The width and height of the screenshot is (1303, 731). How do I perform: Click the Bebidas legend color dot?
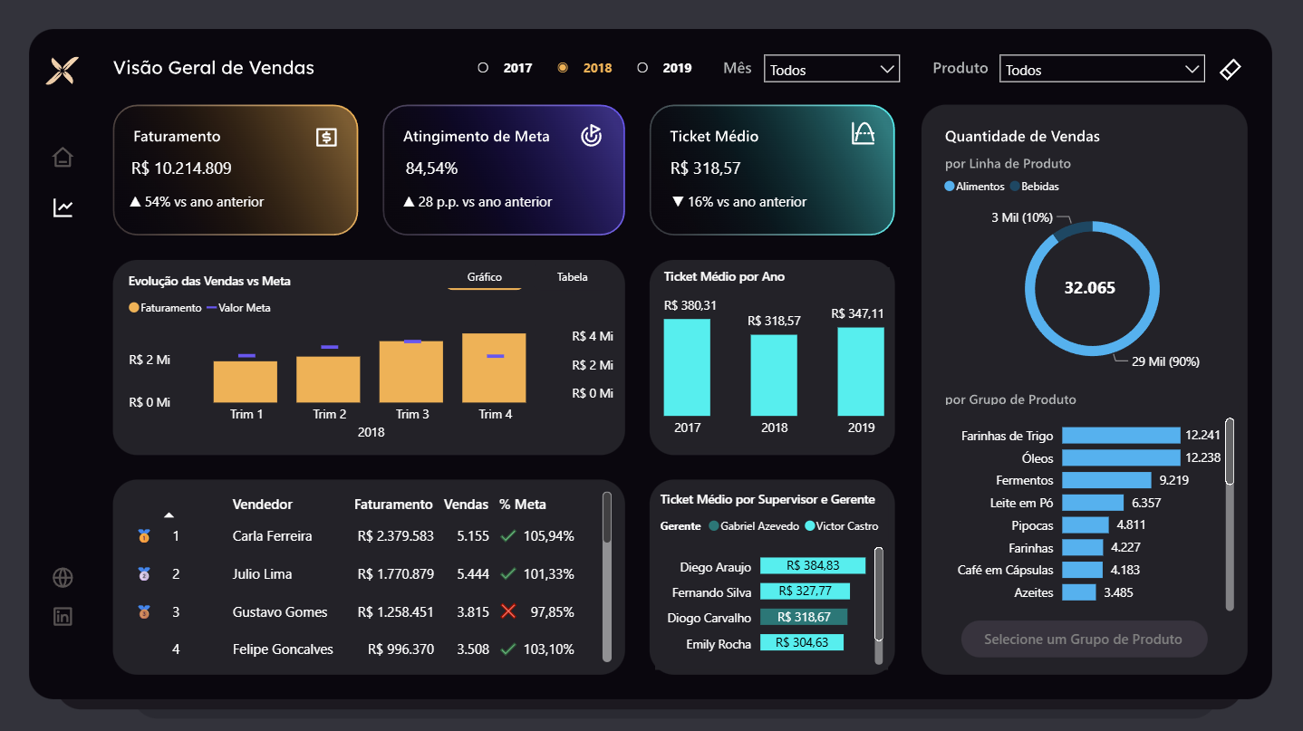pos(1015,187)
